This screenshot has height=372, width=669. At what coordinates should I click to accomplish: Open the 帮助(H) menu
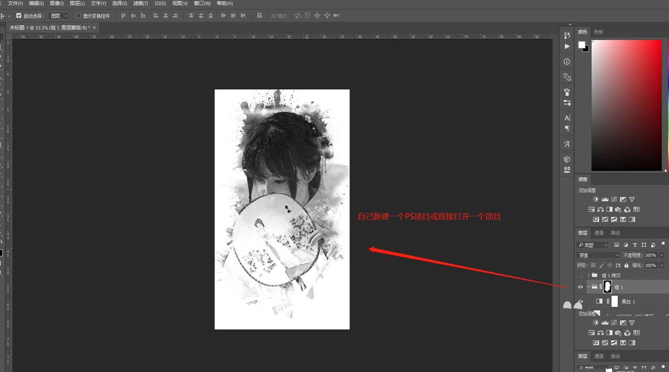pos(225,3)
